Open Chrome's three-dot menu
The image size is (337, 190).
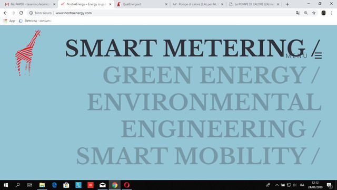pyautogui.click(x=332, y=13)
